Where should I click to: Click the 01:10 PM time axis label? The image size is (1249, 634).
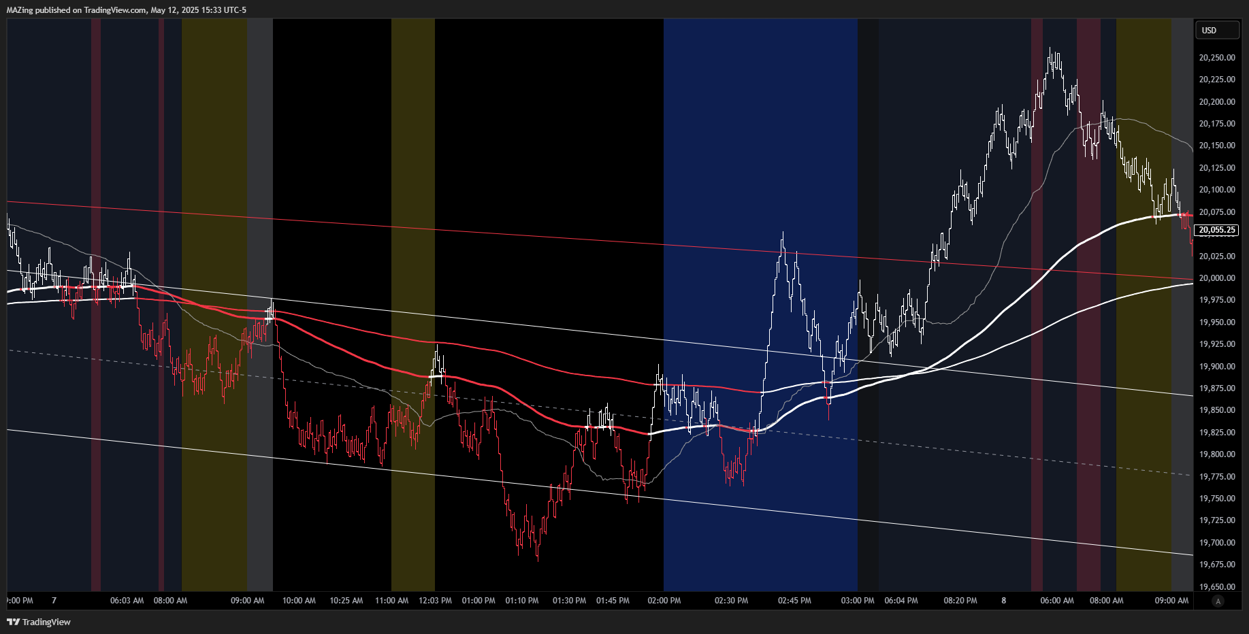coord(522,601)
